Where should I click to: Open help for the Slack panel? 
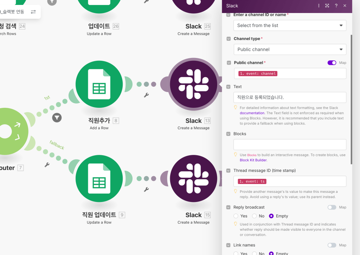tap(336, 6)
